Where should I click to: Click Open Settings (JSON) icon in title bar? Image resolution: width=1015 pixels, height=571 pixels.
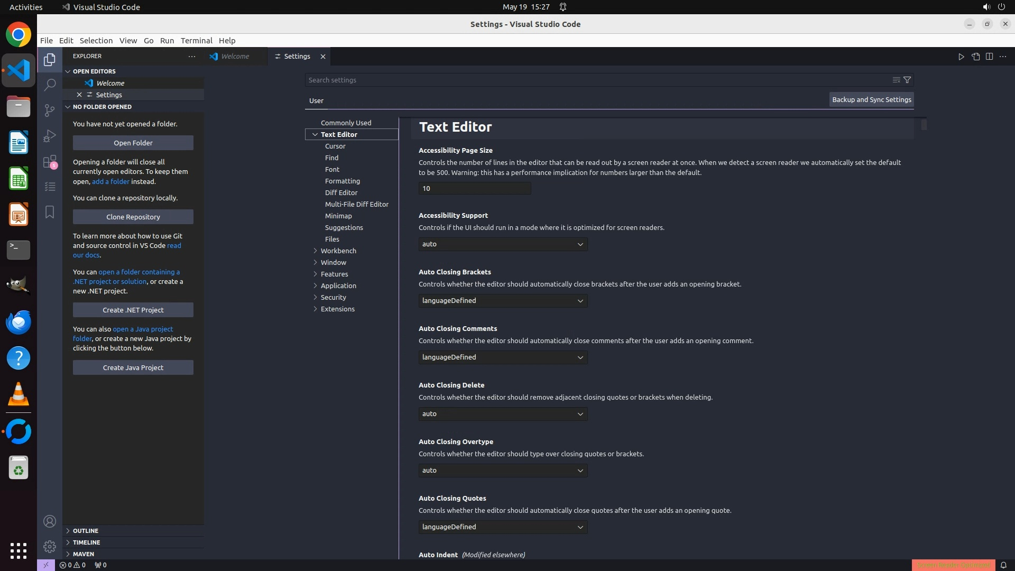(975, 57)
